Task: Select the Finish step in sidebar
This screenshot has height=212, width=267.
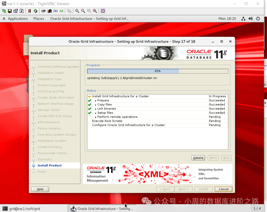Action: coord(42,172)
